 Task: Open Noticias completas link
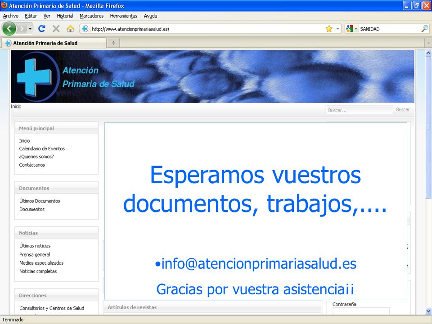coord(38,271)
